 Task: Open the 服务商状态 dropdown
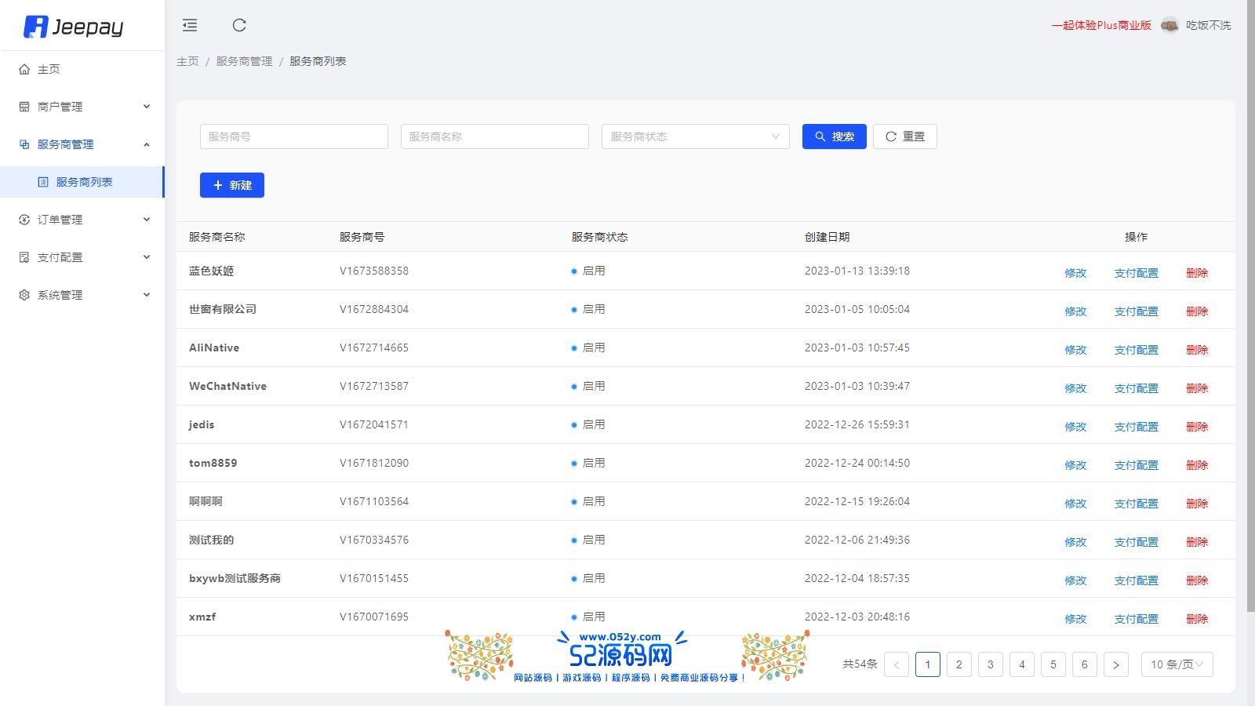coord(695,136)
